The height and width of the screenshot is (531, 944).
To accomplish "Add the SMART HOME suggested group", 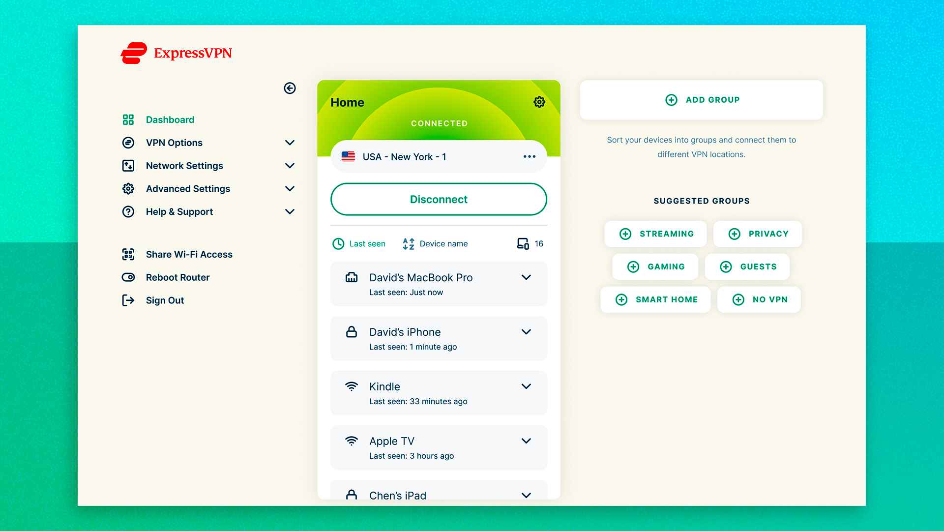I will (x=655, y=300).
